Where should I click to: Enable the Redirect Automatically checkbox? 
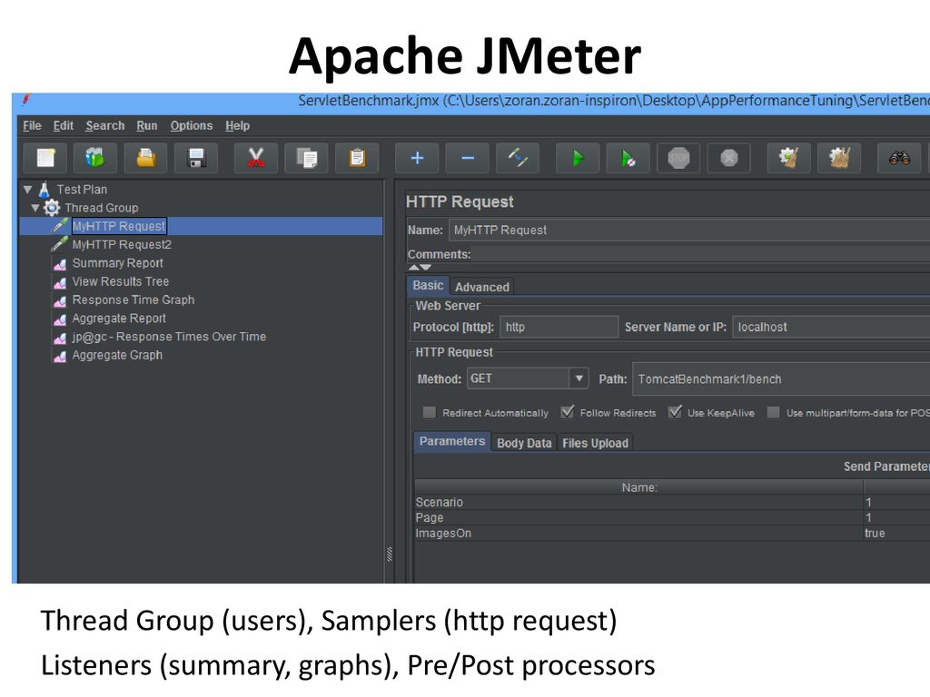pos(430,413)
